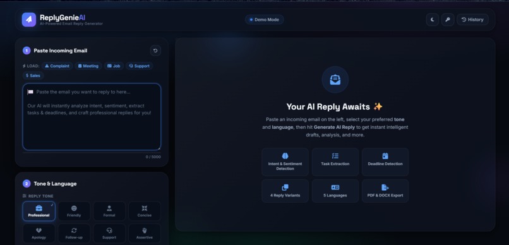Select the Support reply tone
The image size is (509, 245).
pyautogui.click(x=109, y=233)
